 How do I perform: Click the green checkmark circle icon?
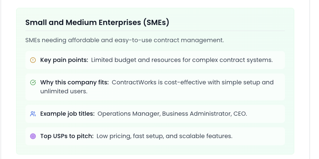[x=33, y=82]
